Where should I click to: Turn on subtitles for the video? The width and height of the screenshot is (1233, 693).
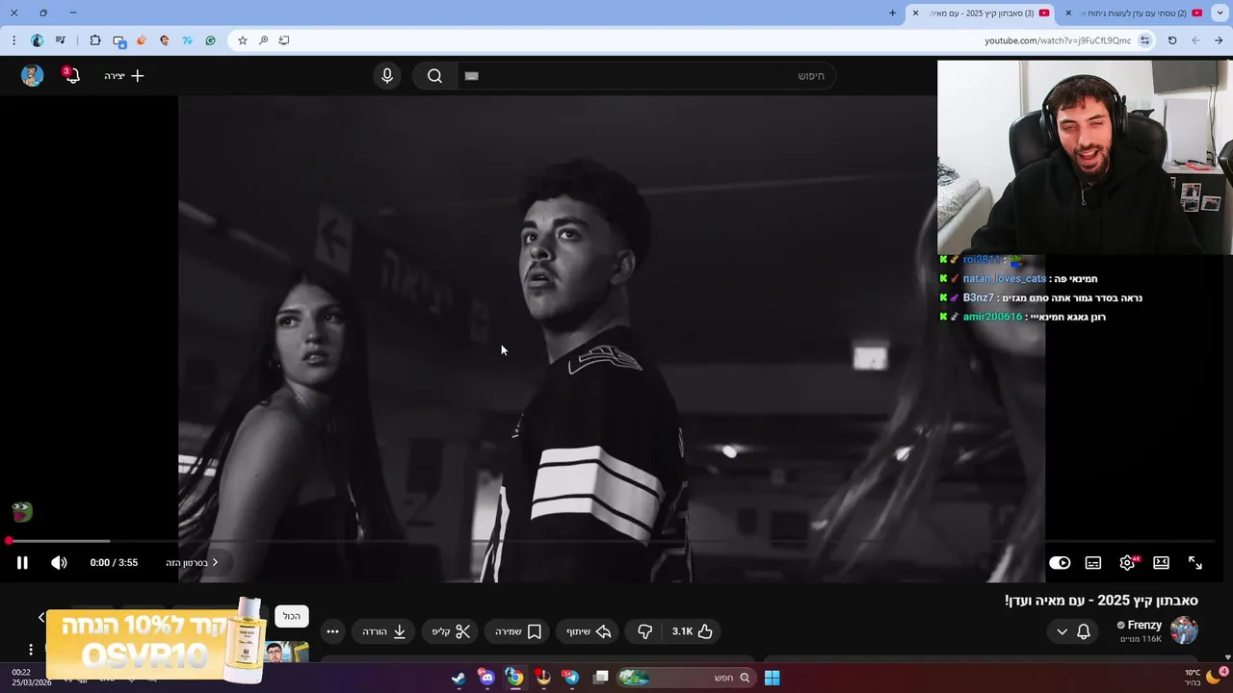click(1093, 563)
